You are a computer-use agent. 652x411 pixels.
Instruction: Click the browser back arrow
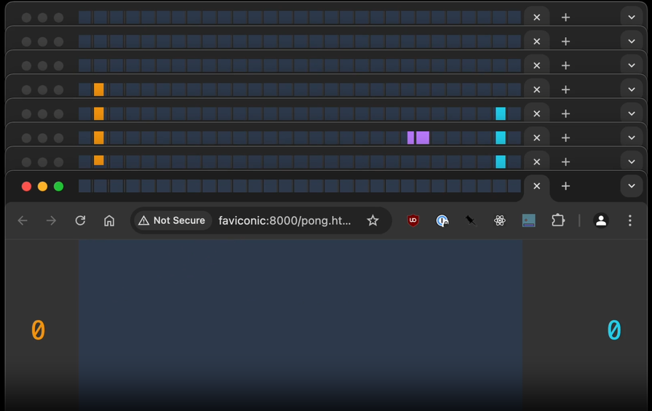(x=23, y=220)
